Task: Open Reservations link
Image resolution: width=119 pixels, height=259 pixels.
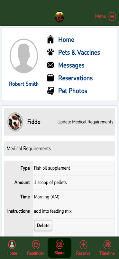Action: coord(76,78)
